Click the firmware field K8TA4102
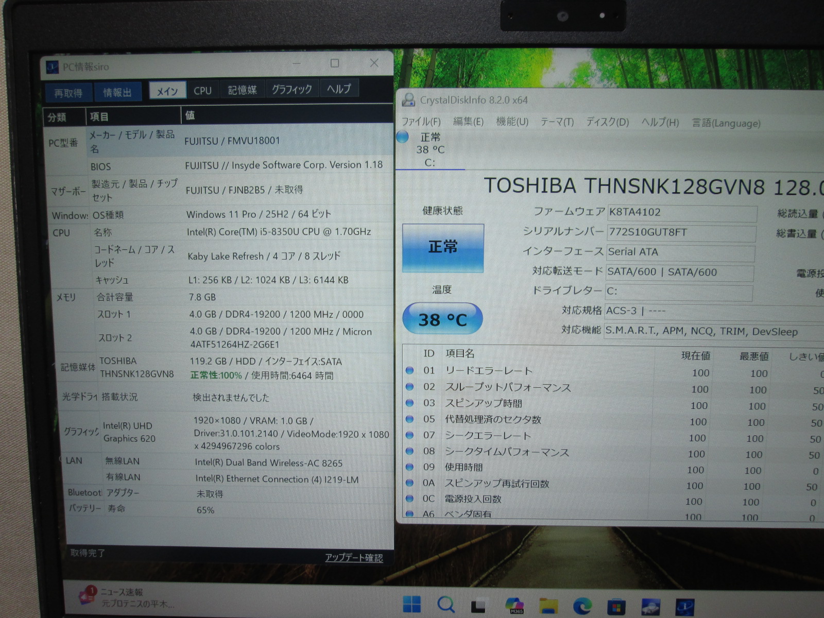The height and width of the screenshot is (618, 824). pyautogui.click(x=682, y=213)
